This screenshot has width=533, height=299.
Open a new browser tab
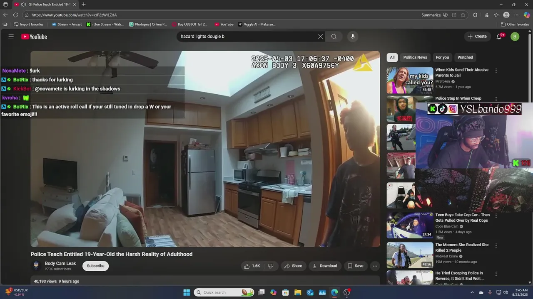point(84,4)
